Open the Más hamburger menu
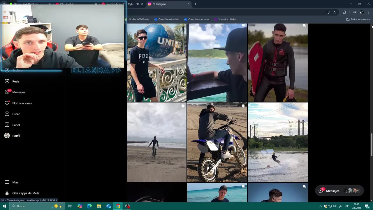The height and width of the screenshot is (210, 373). (7, 182)
